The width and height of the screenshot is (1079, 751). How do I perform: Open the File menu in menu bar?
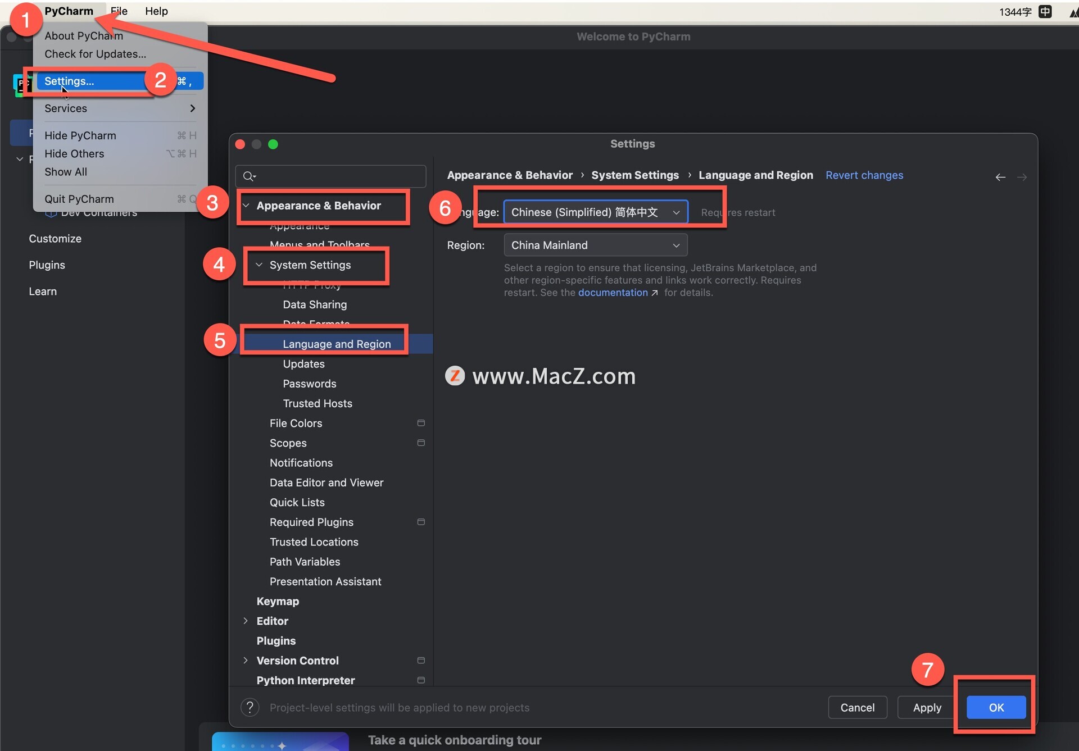[x=119, y=11]
